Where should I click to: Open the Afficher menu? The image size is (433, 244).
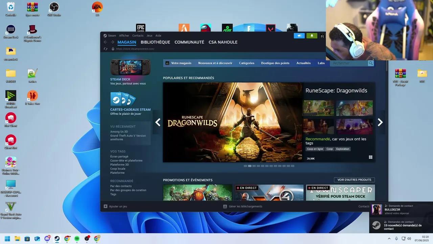124,36
